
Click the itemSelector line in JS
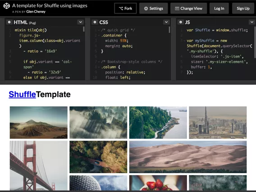217,56
